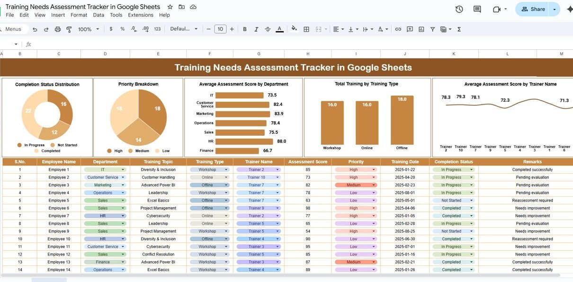Open the fill color picker

pyautogui.click(x=294, y=29)
